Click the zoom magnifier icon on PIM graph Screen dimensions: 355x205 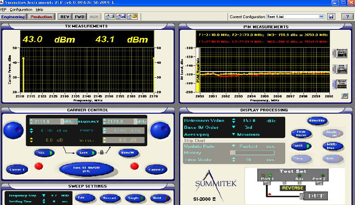[345, 96]
